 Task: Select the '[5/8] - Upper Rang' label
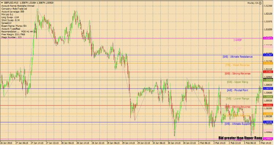pyautogui.click(x=237, y=82)
